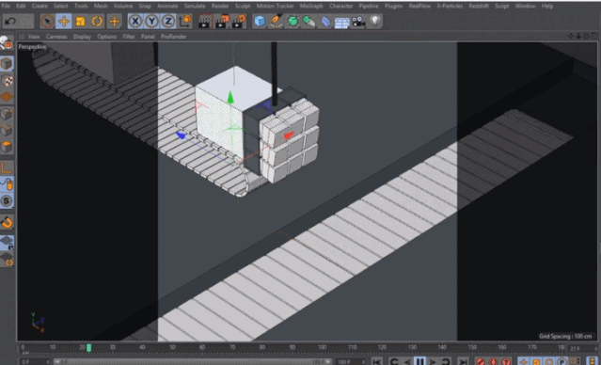Open the Mesh menu
The image size is (601, 365).
[x=101, y=6]
